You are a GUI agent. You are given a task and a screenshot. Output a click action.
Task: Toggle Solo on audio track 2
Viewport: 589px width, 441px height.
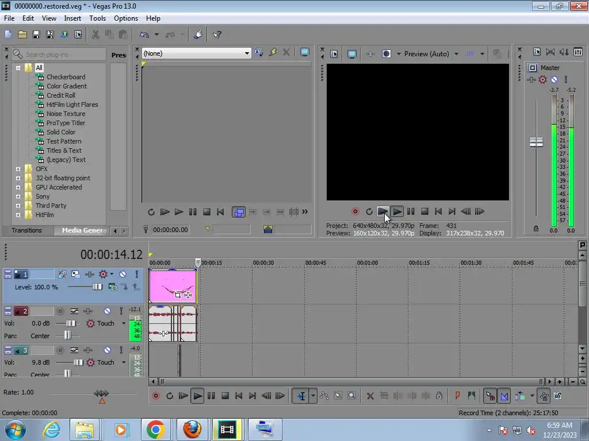point(121,311)
